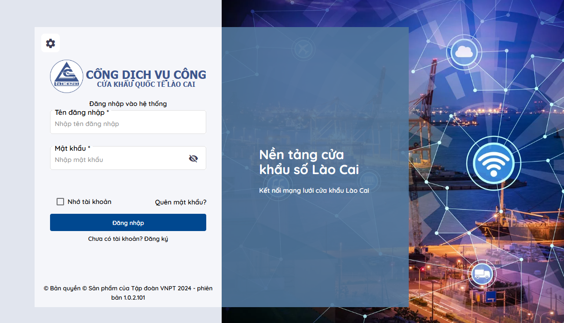Click the CỔNG DỊCH VỤ CÔNG title

pos(146,75)
